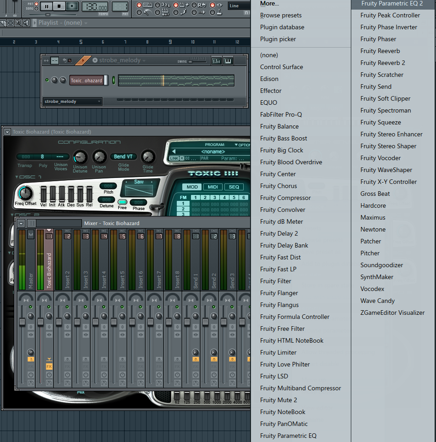The width and height of the screenshot is (436, 442).
Task: Toggle mute LED on Insert 2 track
Action: click(x=67, y=307)
